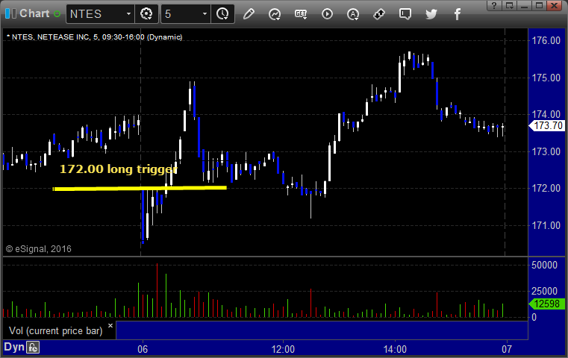The image size is (568, 358).
Task: Open the GET tools menu
Action: click(301, 14)
